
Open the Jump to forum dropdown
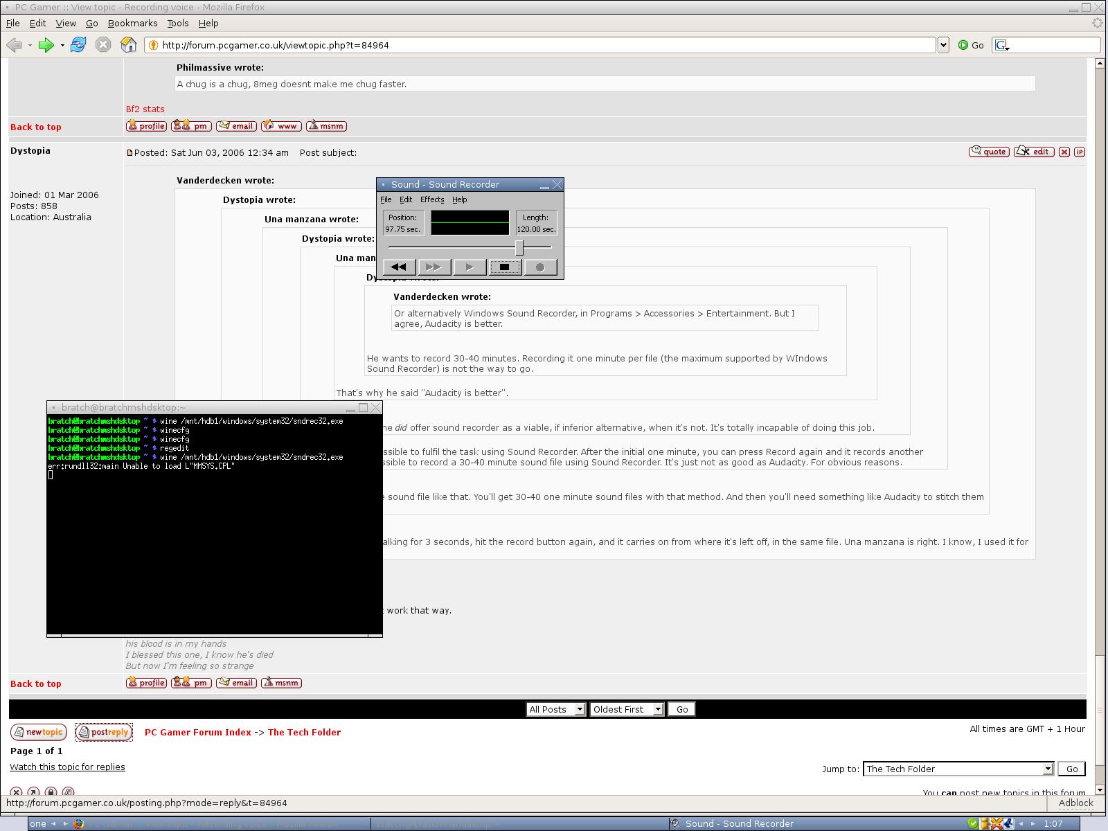pyautogui.click(x=958, y=769)
